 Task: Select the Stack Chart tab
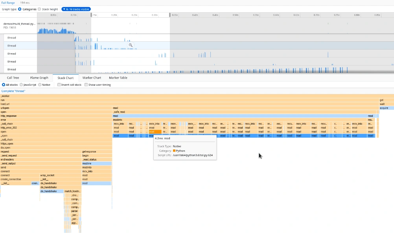(x=65, y=78)
